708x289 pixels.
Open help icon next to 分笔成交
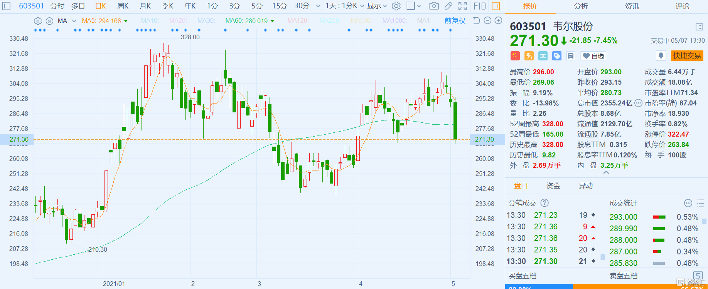click(544, 203)
